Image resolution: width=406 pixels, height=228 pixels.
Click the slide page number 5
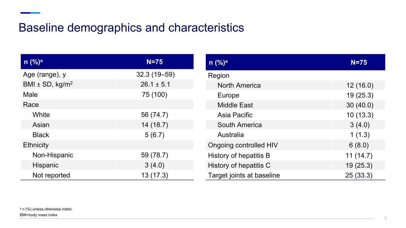pos(385,218)
